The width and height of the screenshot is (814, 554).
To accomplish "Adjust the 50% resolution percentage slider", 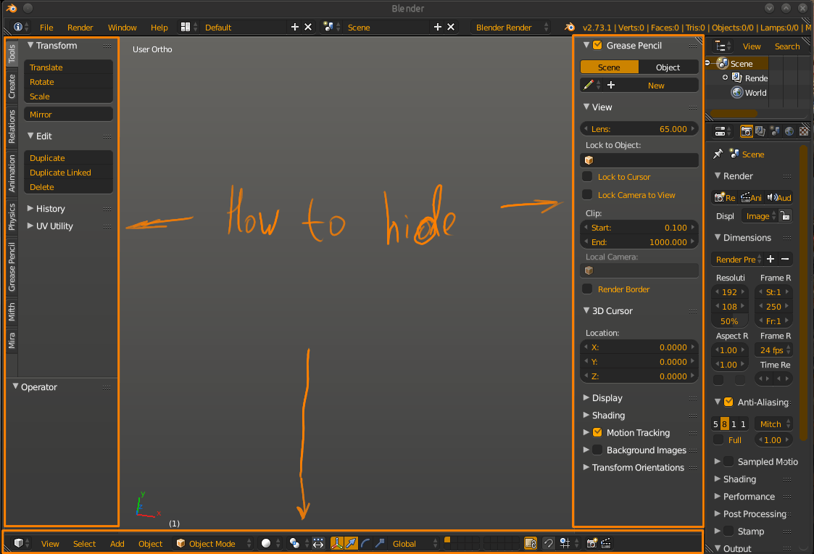I will pos(730,321).
